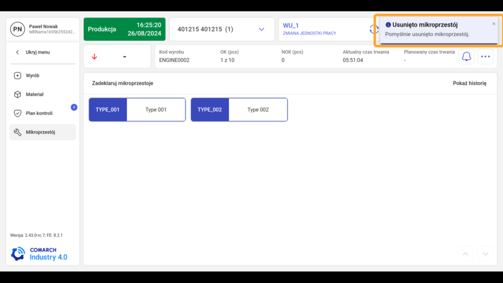Click the green Produkcja status tile

click(x=125, y=29)
